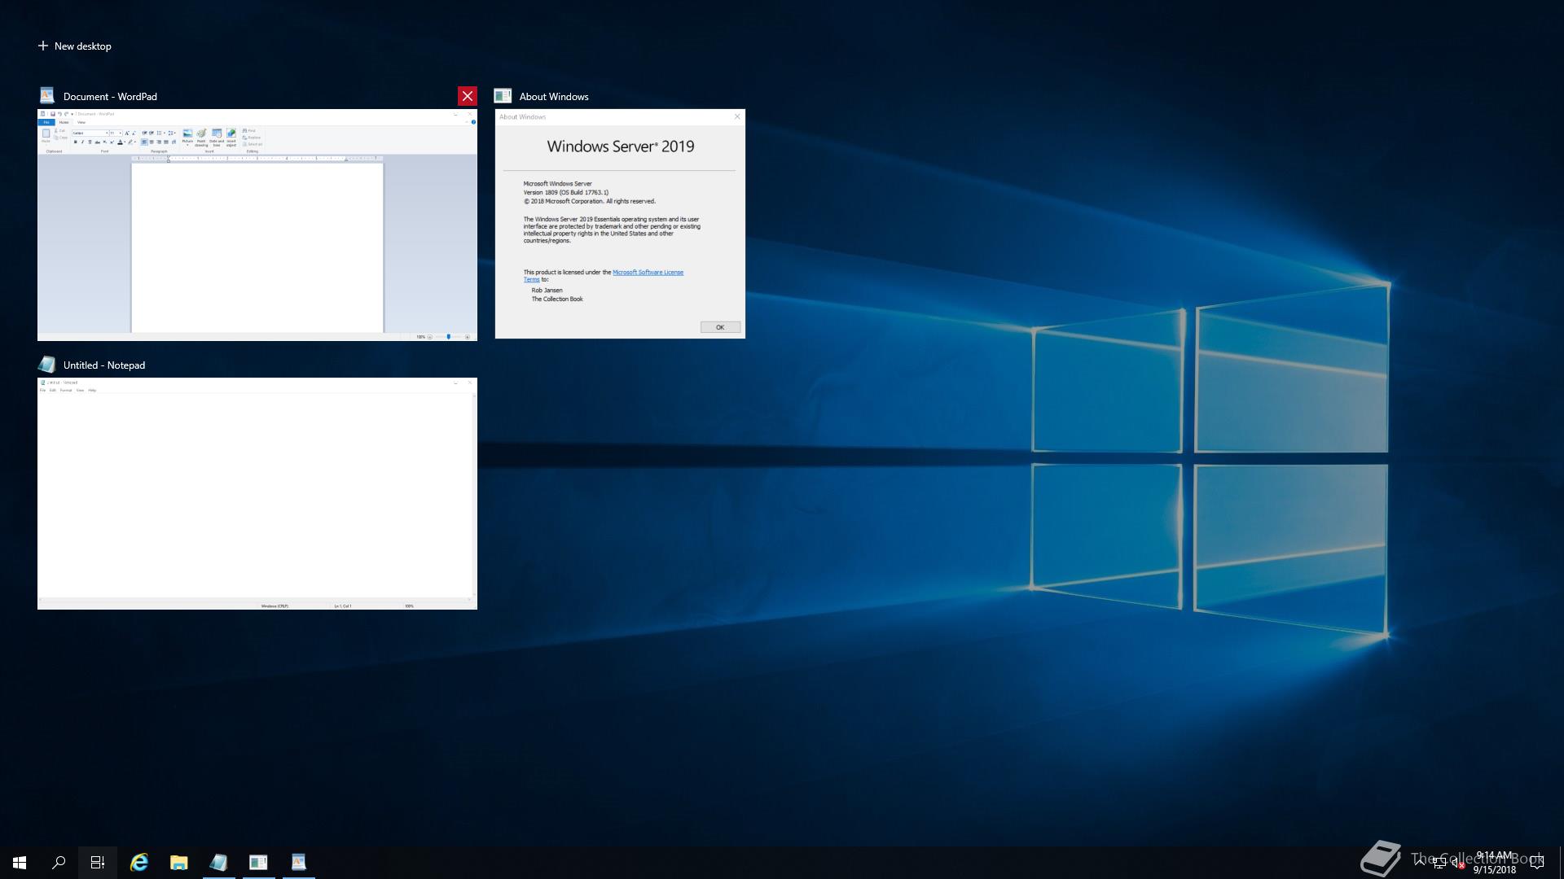This screenshot has width=1564, height=879.
Task: Open the muted volume tray icon
Action: coord(1459,863)
